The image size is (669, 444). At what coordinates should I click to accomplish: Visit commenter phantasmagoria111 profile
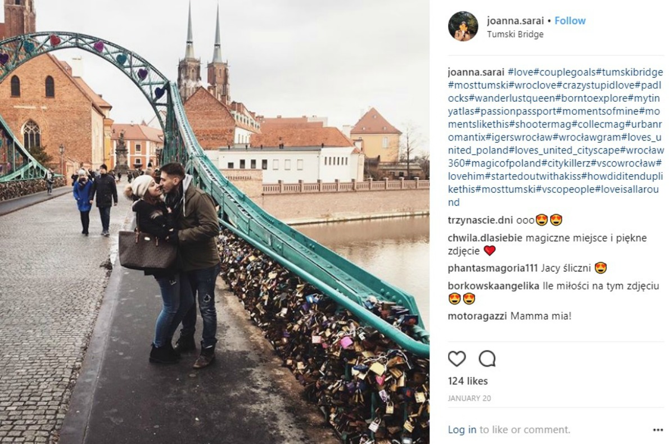pyautogui.click(x=493, y=268)
